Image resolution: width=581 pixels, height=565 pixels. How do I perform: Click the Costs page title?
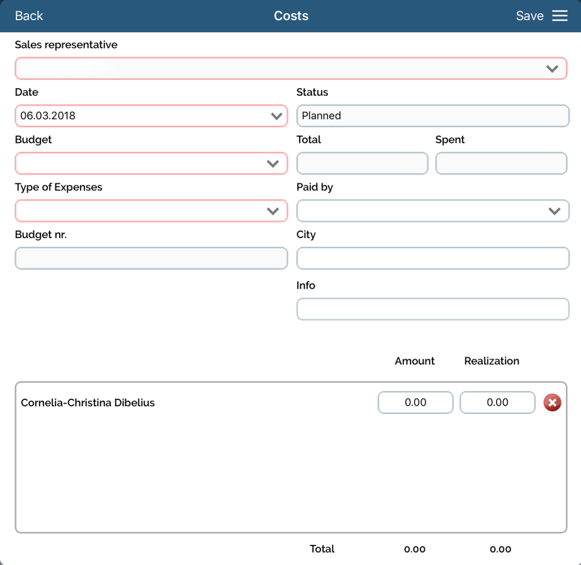click(291, 16)
